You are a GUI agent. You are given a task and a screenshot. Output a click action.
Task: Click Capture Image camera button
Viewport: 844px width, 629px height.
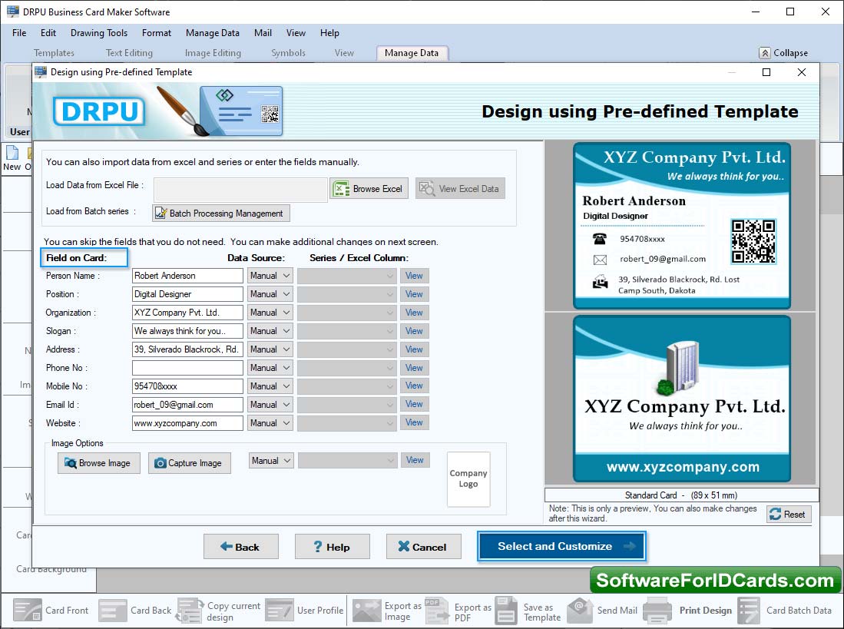[x=190, y=463]
